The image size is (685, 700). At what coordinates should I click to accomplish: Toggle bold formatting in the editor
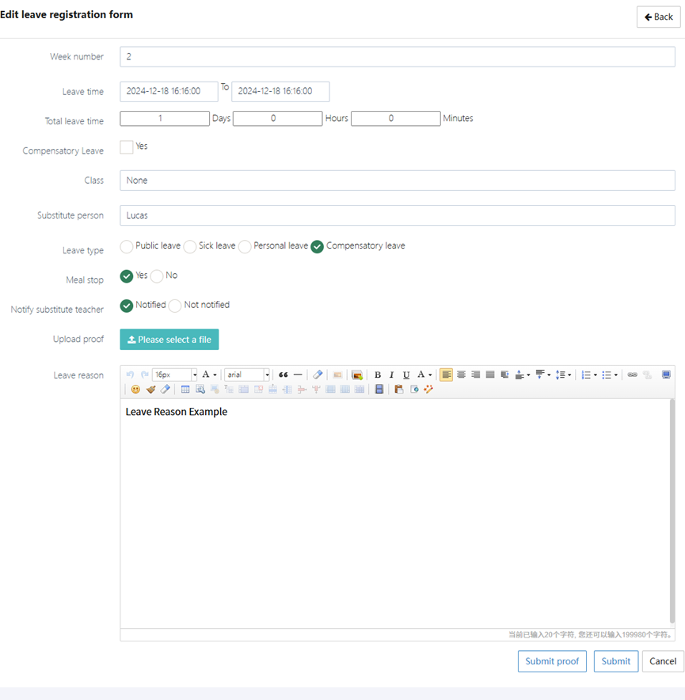pyautogui.click(x=378, y=375)
